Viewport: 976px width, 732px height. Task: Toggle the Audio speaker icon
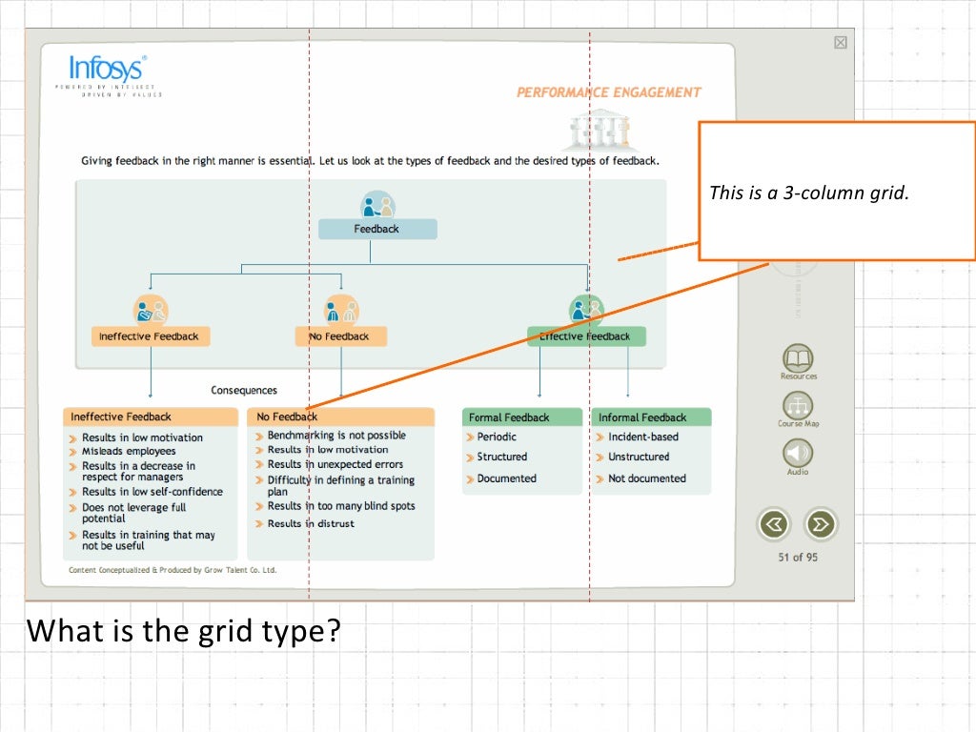(x=798, y=453)
